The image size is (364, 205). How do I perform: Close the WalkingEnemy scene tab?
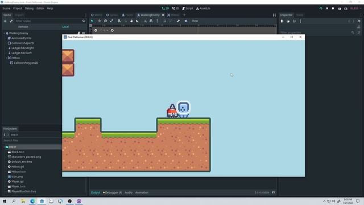pyautogui.click(x=163, y=15)
